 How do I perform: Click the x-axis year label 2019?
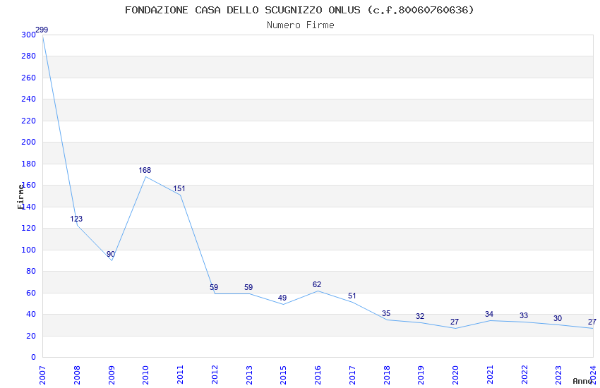(x=421, y=375)
